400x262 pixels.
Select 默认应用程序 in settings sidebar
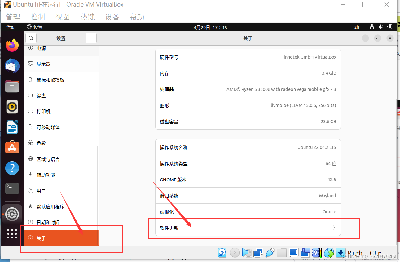(61, 206)
